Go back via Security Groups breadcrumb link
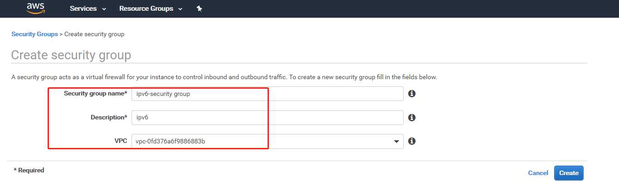This screenshot has width=619, height=195. [x=34, y=34]
